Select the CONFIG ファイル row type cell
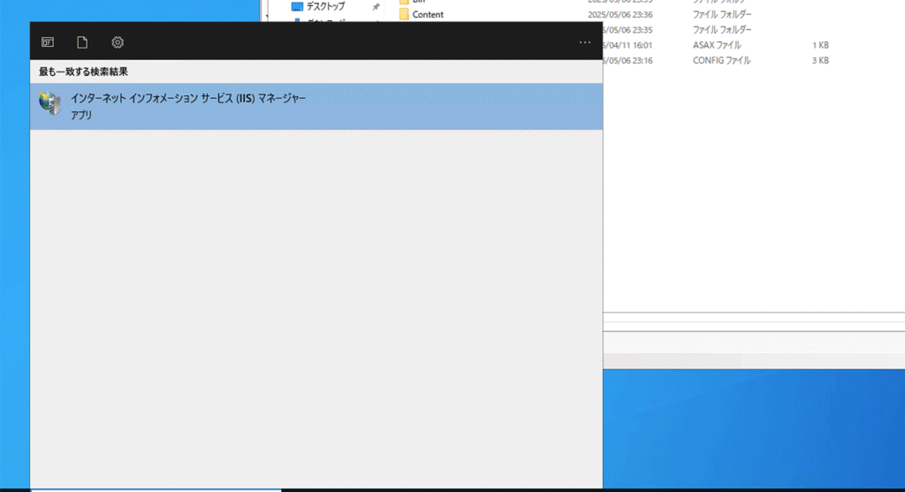The image size is (905, 492). [721, 60]
